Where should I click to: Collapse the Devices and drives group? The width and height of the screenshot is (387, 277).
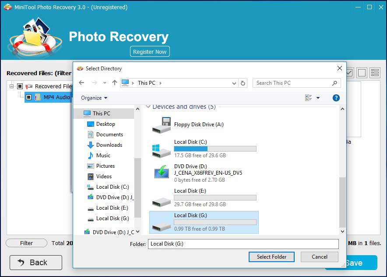(148, 107)
